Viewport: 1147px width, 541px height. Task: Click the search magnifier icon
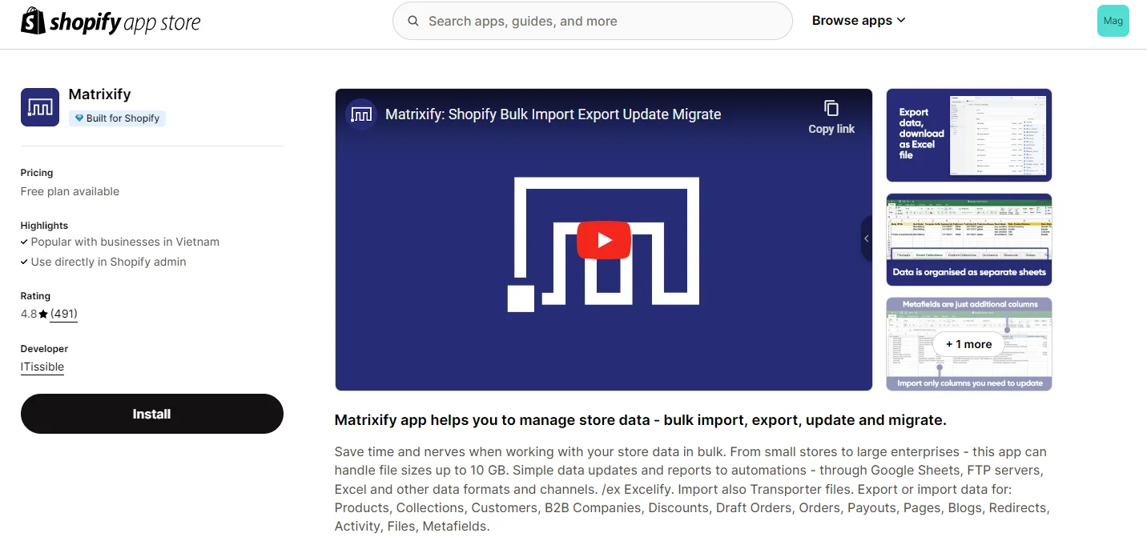(413, 22)
